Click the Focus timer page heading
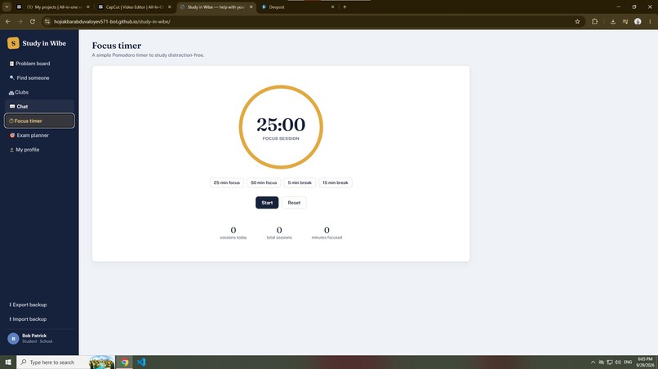 click(x=117, y=46)
